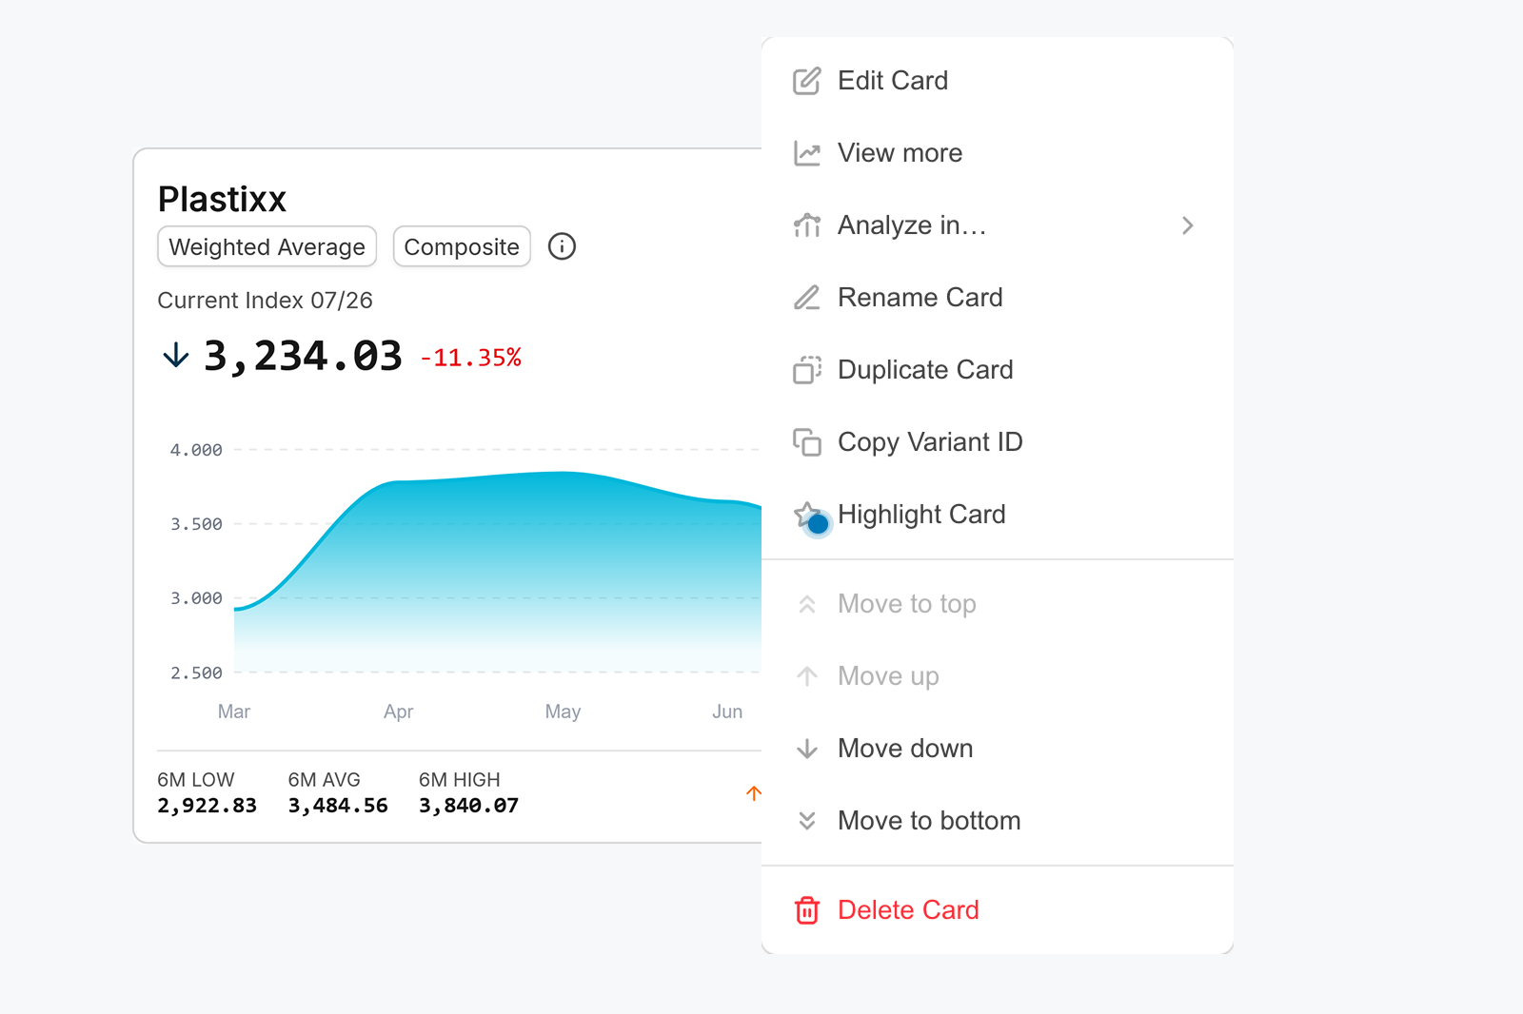Click the index value 3,234.03
This screenshot has width=1523, height=1014.
[x=304, y=356]
